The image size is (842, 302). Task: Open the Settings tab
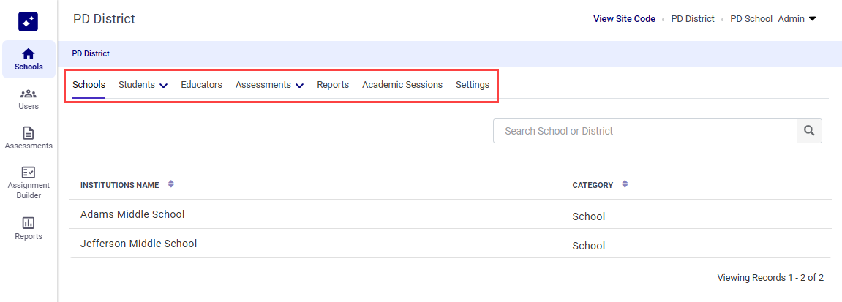[473, 85]
